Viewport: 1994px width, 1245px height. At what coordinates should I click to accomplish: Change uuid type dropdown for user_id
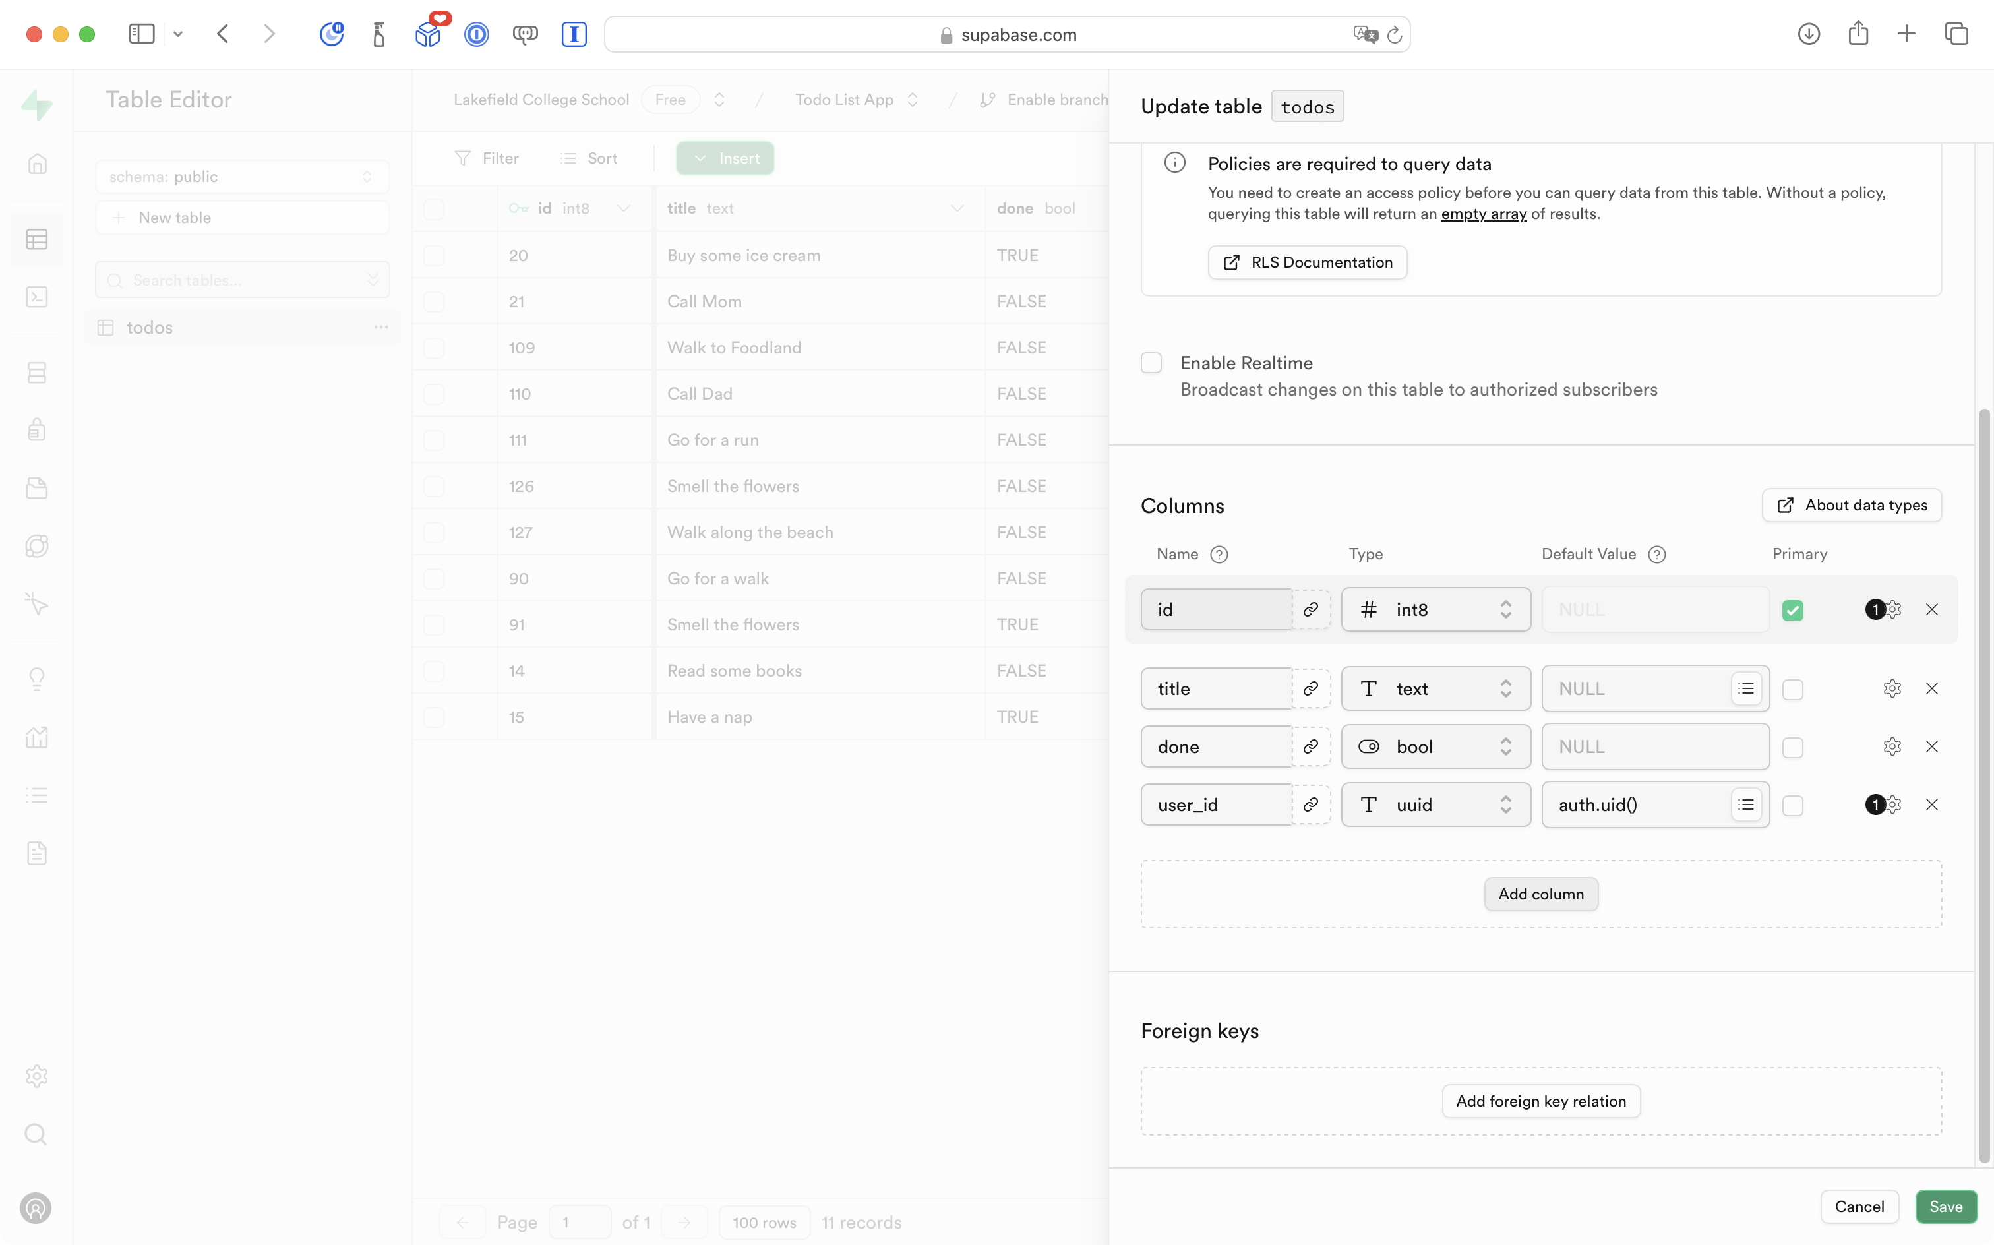(1435, 805)
